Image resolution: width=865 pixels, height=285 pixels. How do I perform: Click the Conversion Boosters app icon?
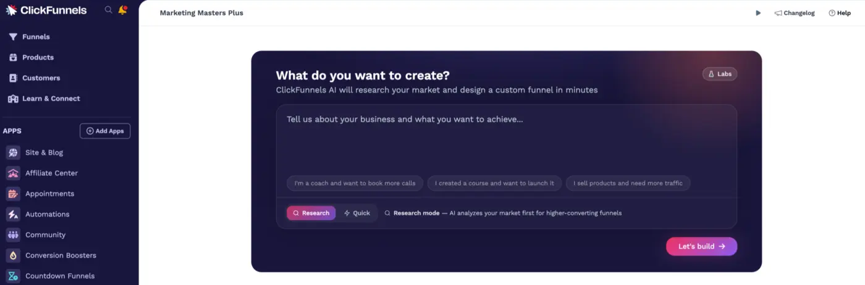13,255
